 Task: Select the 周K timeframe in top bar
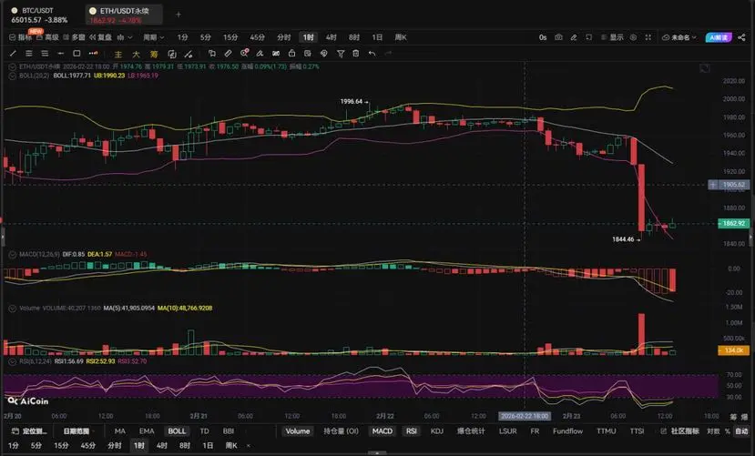pyautogui.click(x=401, y=37)
